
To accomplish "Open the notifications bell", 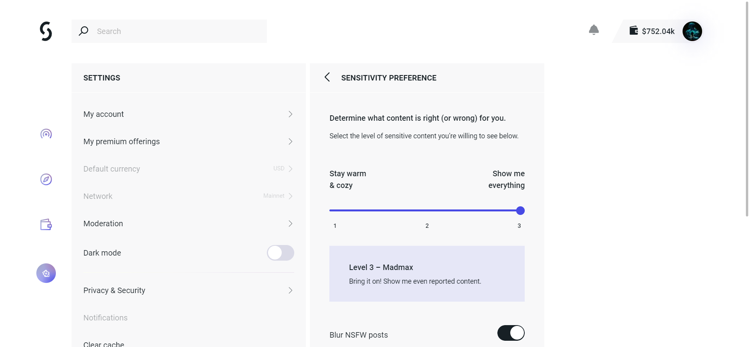I will coord(593,30).
